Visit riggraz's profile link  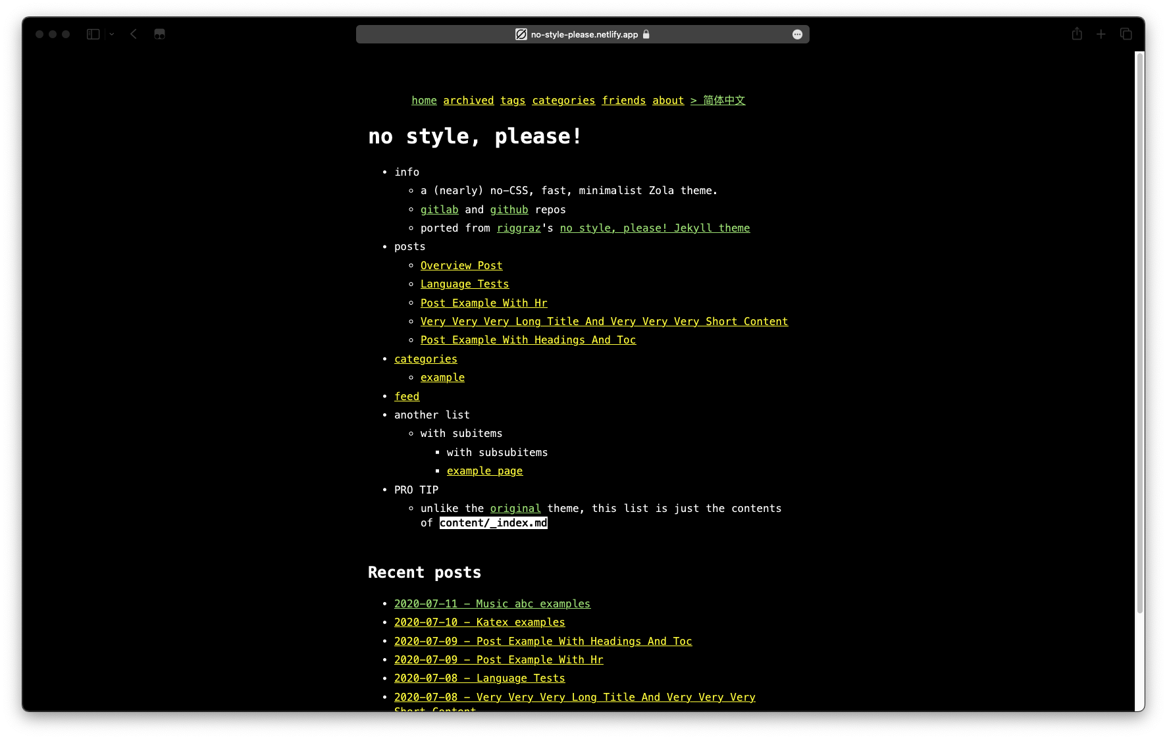[519, 228]
